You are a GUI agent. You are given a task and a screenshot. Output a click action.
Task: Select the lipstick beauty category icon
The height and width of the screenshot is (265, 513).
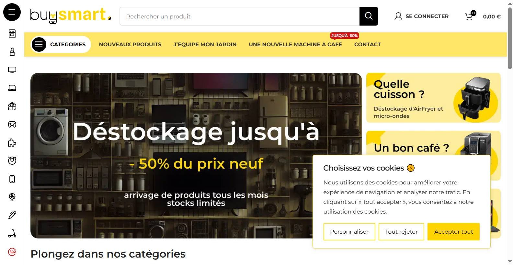coord(12,51)
